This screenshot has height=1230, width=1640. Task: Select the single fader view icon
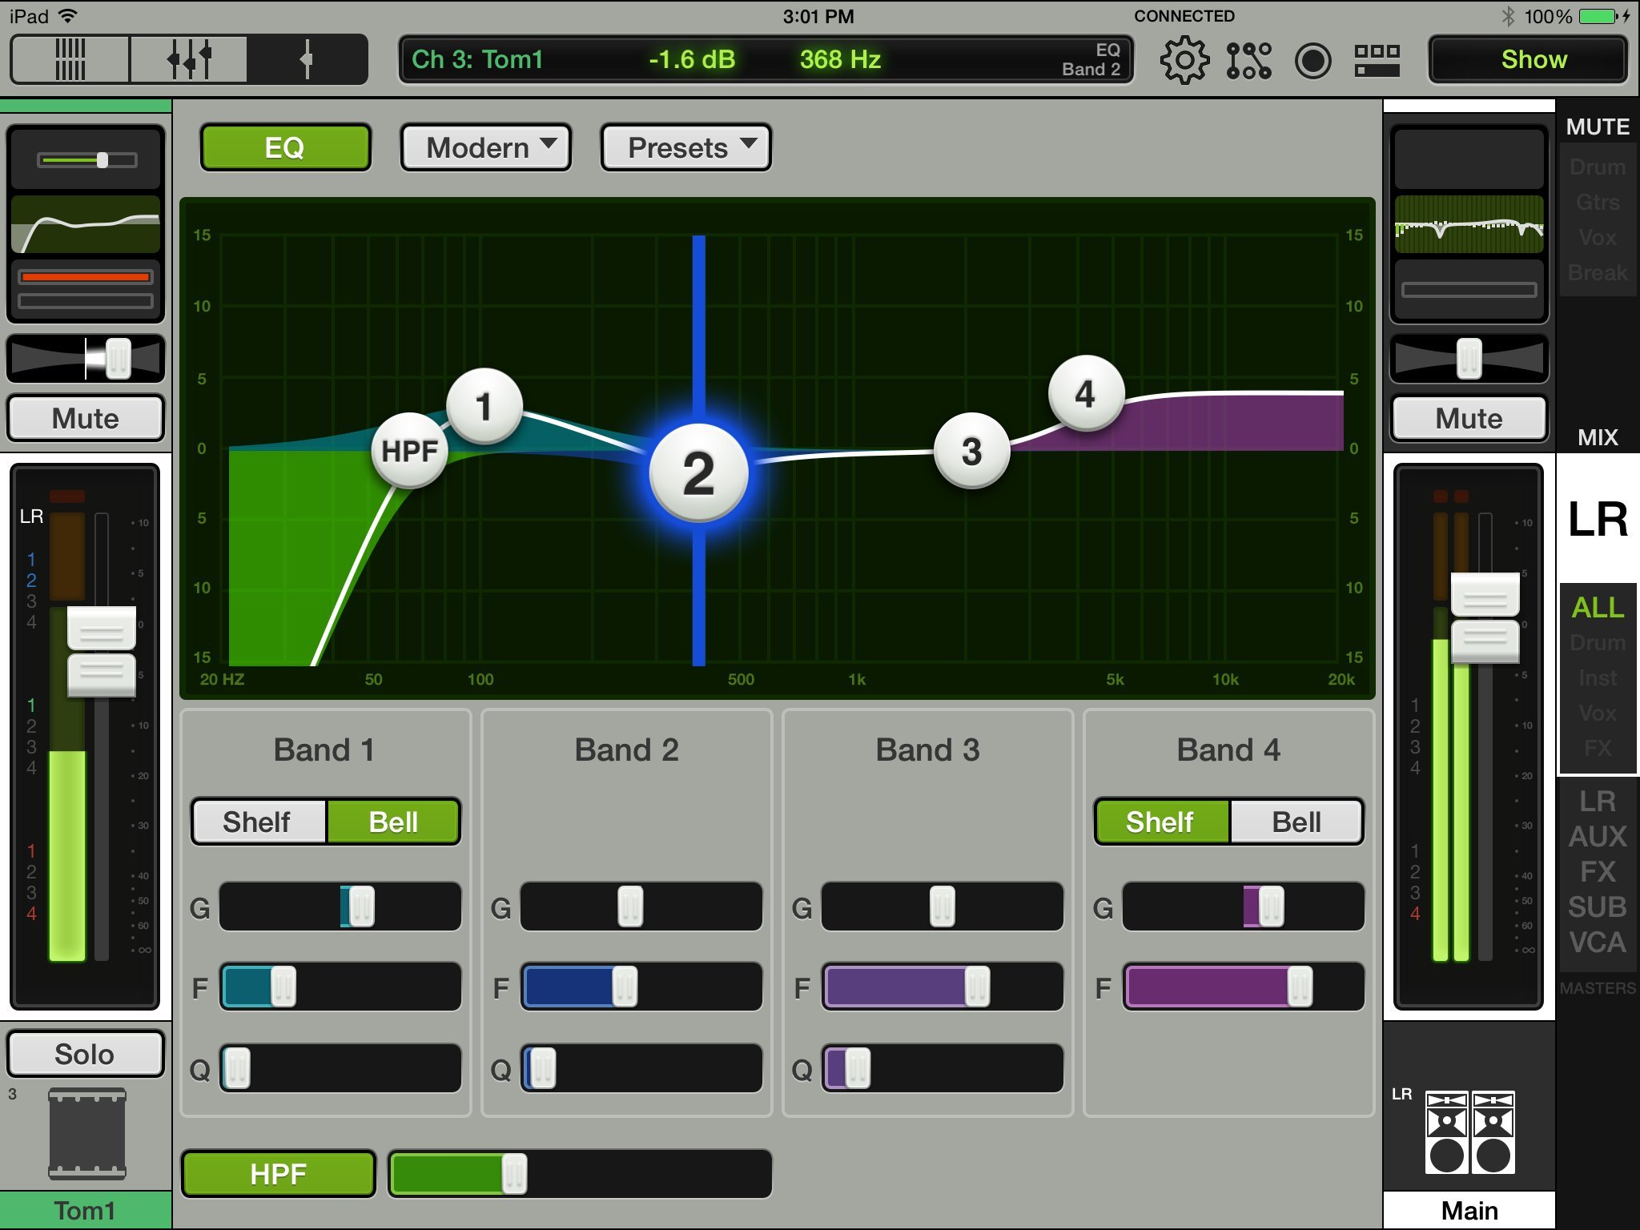pyautogui.click(x=307, y=59)
